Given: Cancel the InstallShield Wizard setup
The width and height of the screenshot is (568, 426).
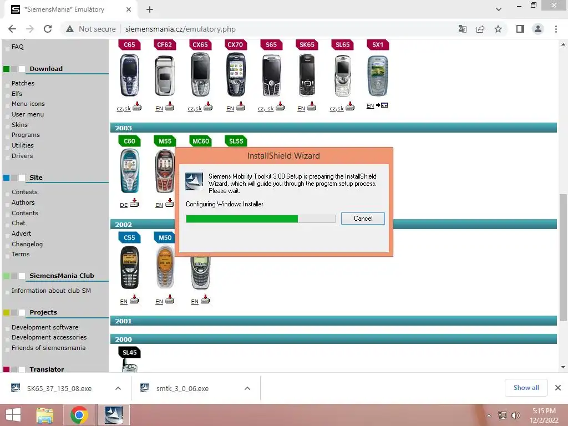Looking at the screenshot, I should (x=363, y=219).
